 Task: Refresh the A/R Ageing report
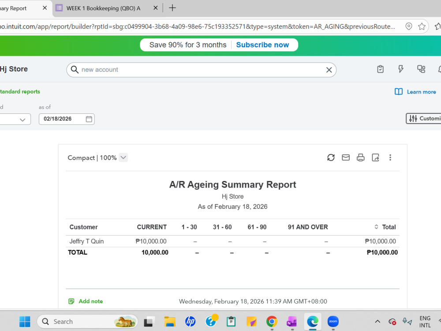click(331, 158)
